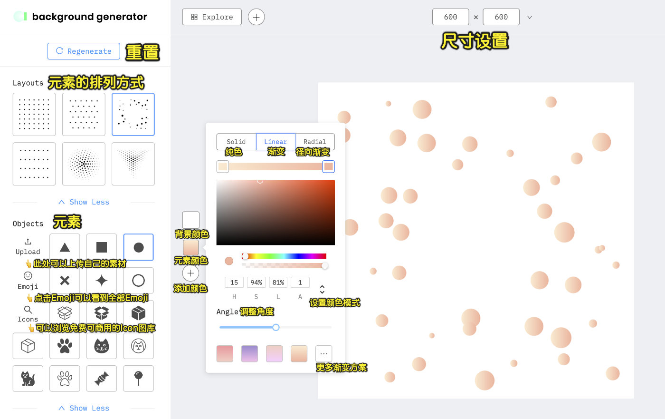665x419 pixels.
Task: Click the Regenerate button
Action: [x=84, y=51]
